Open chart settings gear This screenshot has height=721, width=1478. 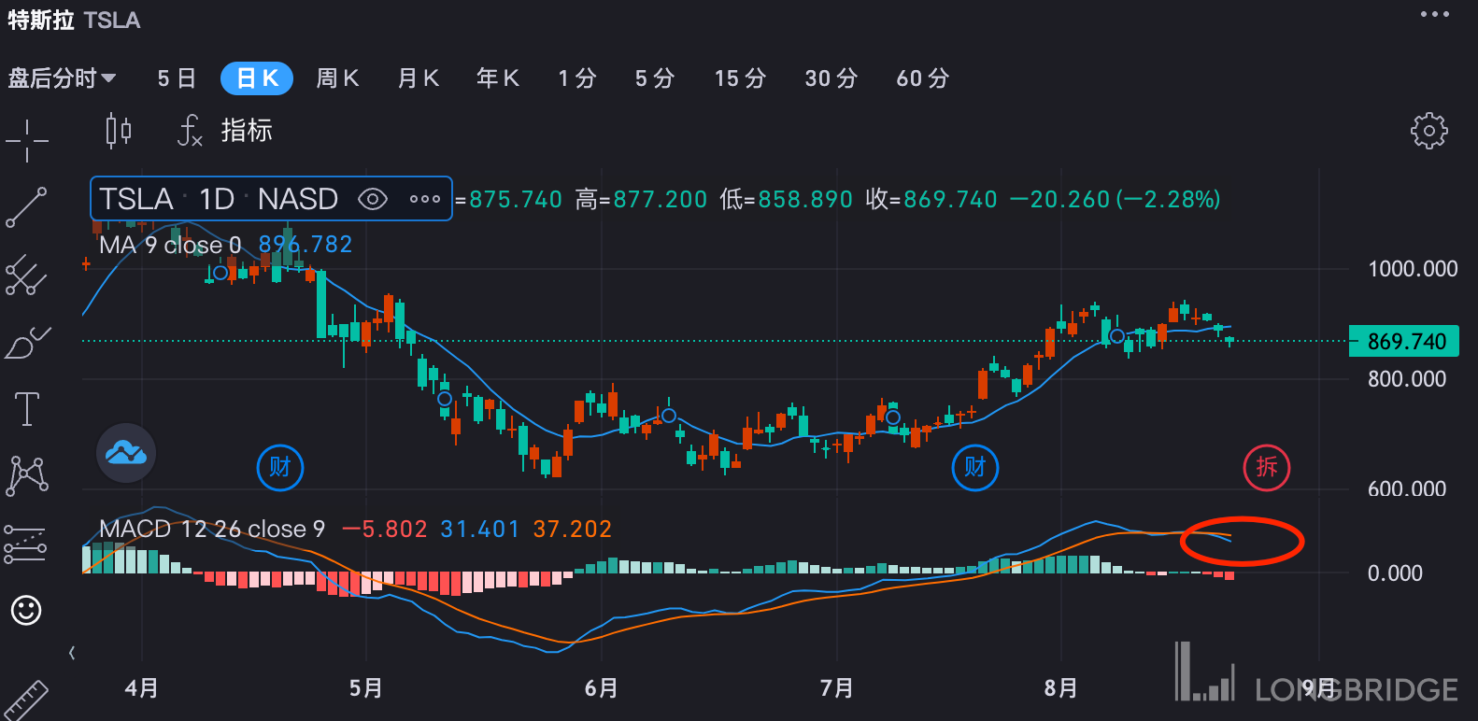(x=1428, y=132)
